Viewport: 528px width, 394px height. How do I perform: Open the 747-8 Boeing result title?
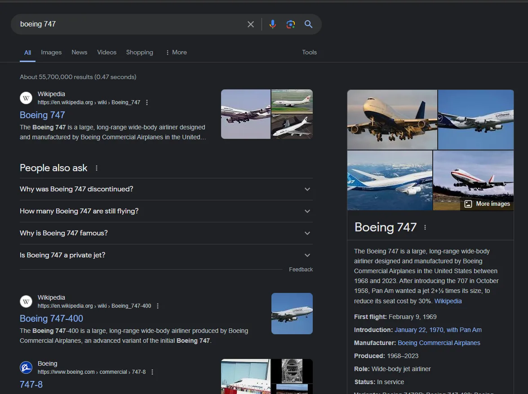[31, 385]
